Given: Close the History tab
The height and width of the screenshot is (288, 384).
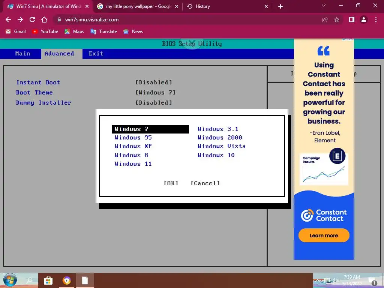Looking at the screenshot, I should (x=266, y=6).
